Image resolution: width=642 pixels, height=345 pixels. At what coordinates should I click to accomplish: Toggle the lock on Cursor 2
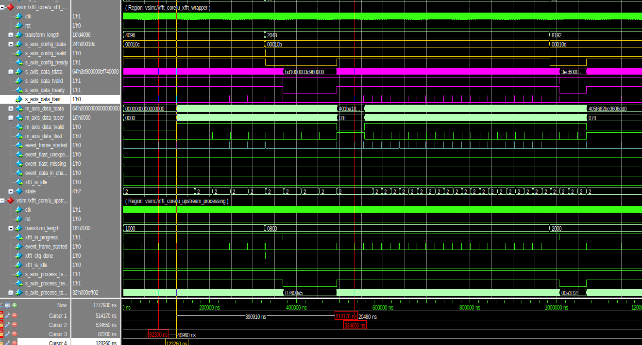coord(1,325)
